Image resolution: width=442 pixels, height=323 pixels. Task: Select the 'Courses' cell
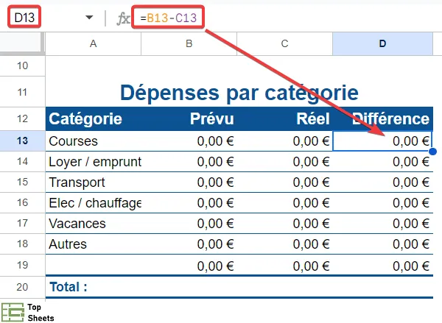94,141
